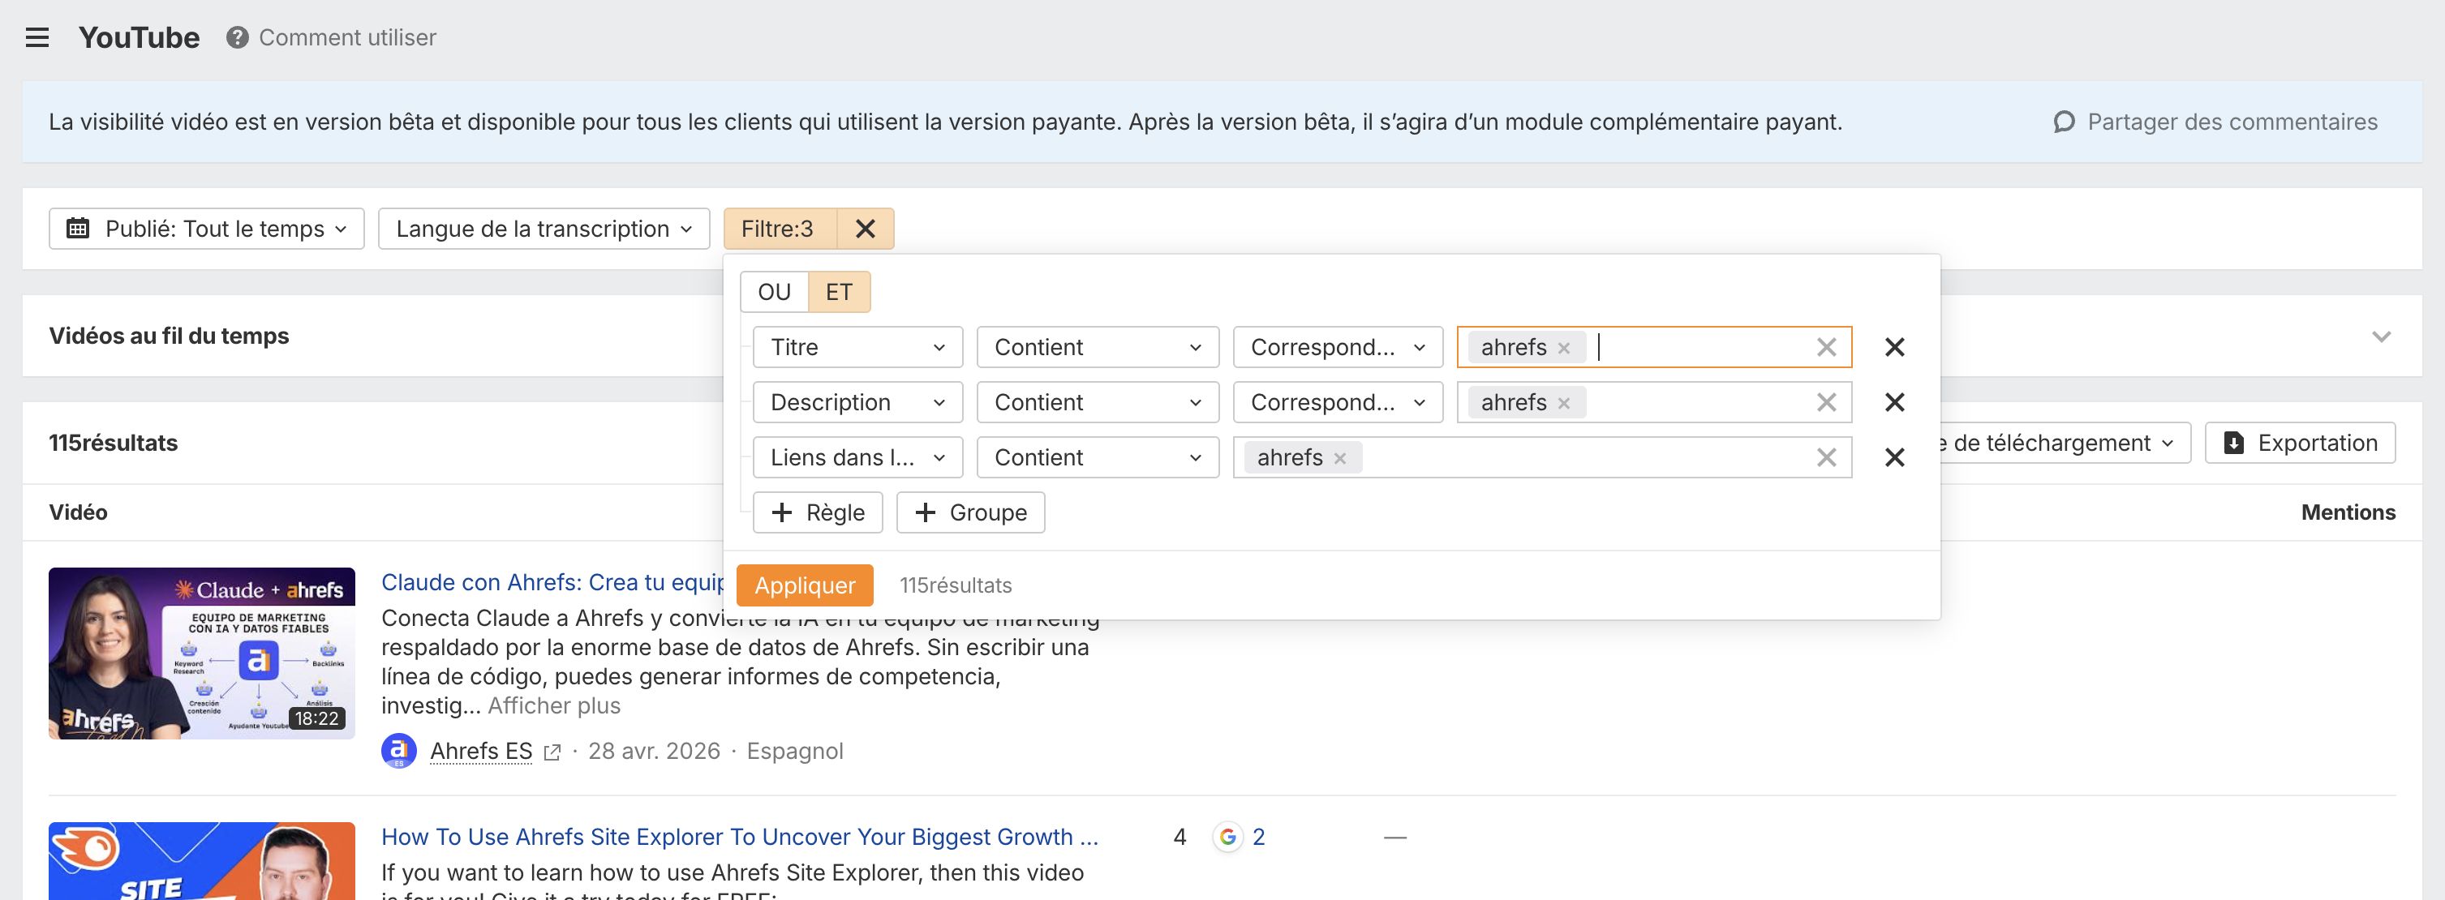The height and width of the screenshot is (900, 2445).
Task: Open the 'Publié: Tout le temps' dropdown
Action: (207, 229)
